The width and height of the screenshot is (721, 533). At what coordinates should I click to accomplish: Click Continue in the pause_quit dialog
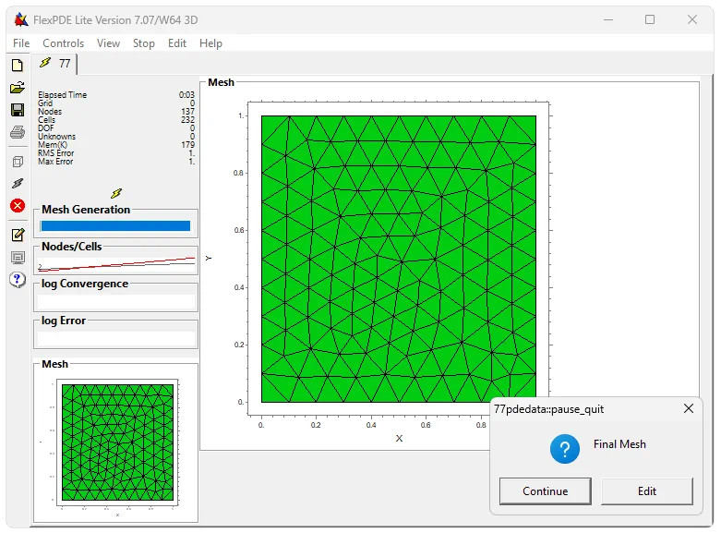[546, 491]
